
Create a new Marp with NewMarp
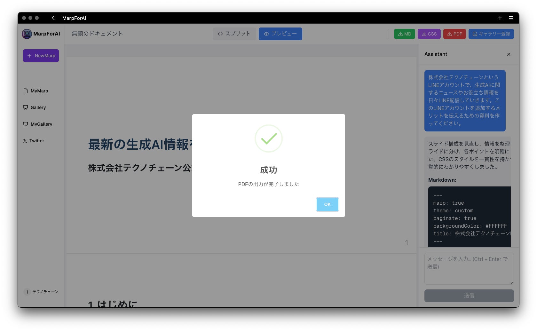[41, 56]
